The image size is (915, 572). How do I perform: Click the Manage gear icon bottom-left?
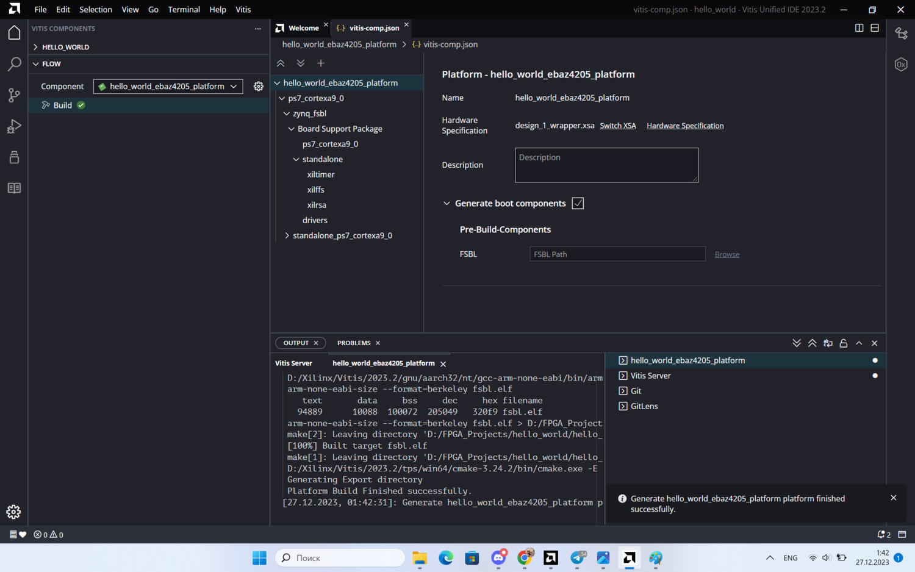(13, 512)
